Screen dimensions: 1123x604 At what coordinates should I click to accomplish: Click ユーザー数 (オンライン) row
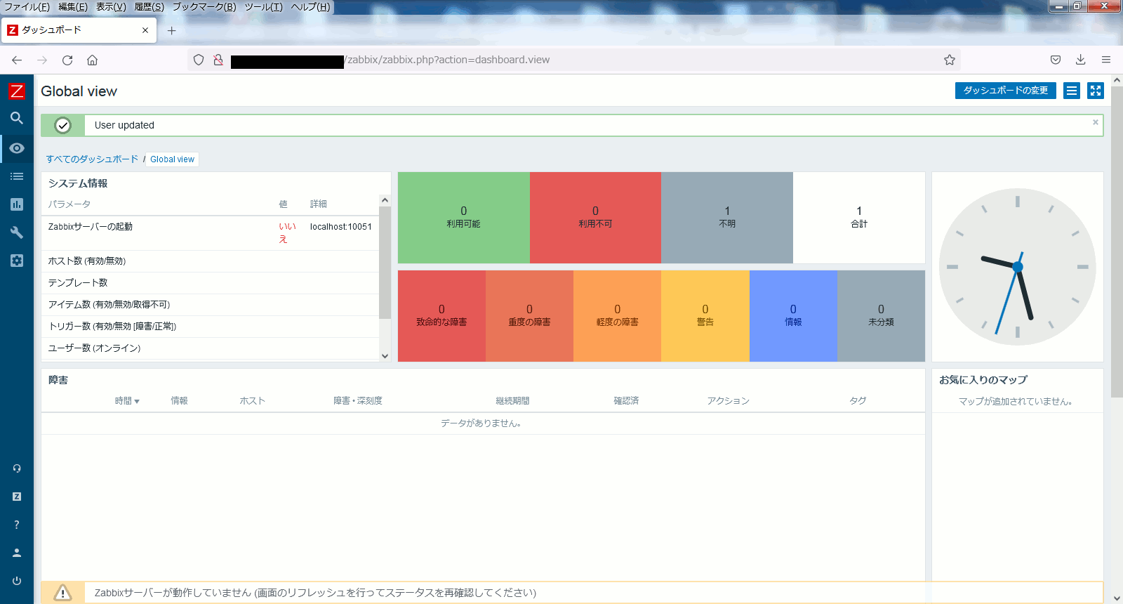pos(210,348)
